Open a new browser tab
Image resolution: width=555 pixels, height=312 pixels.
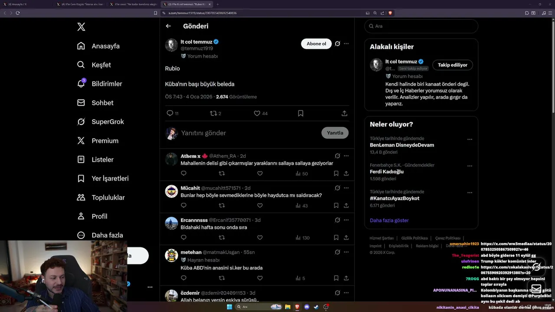[x=218, y=4]
